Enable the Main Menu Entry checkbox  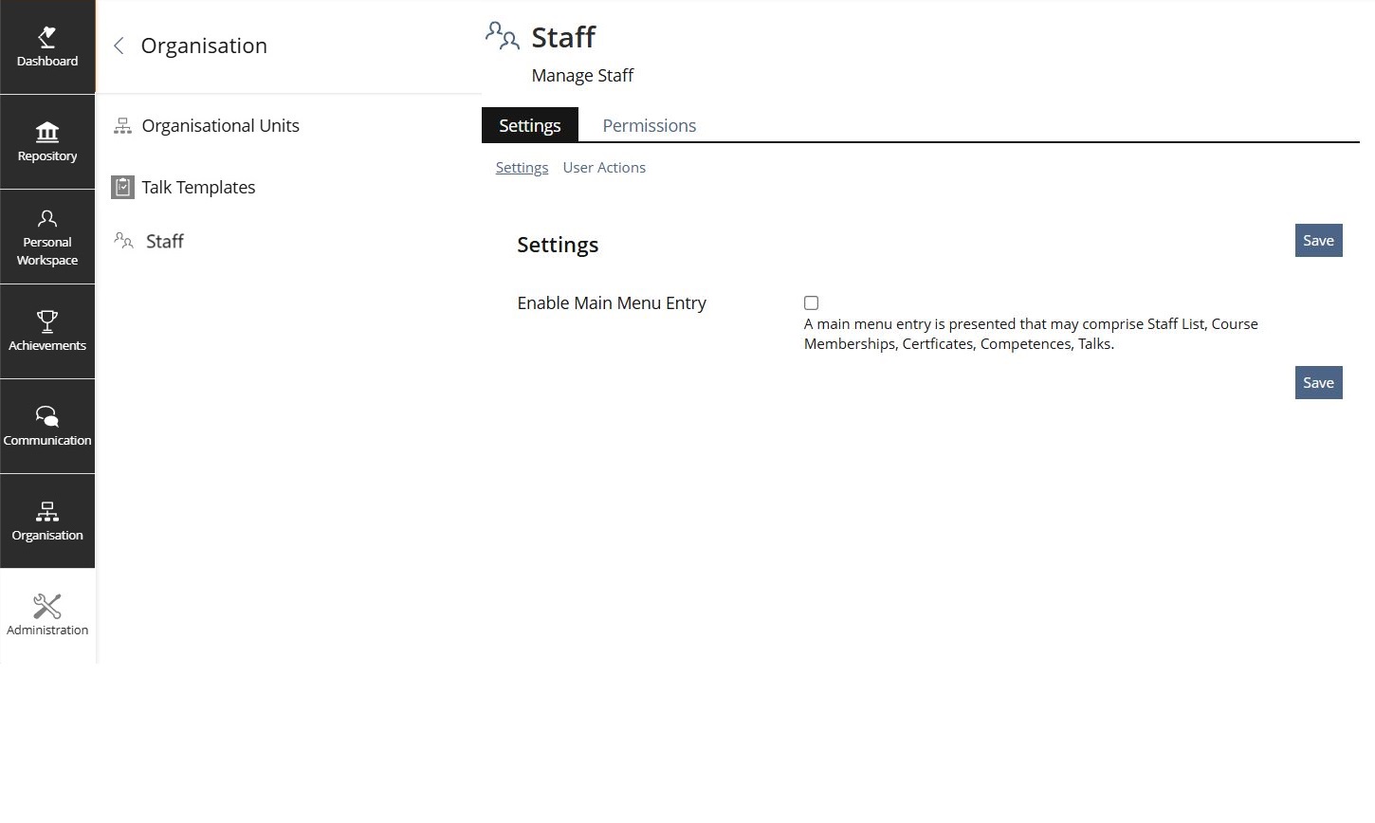[x=811, y=303]
